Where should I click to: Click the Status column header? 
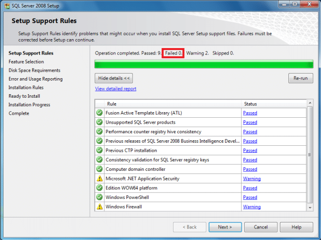274,104
